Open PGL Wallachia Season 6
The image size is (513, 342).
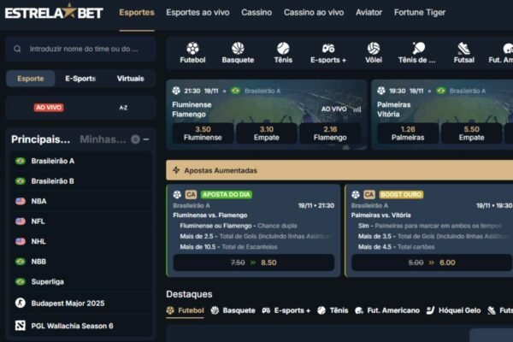pyautogui.click(x=80, y=326)
